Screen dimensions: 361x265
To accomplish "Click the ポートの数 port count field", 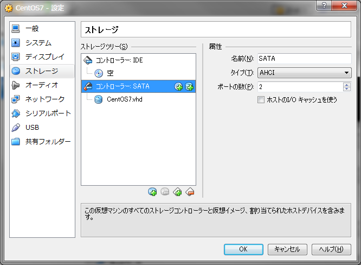I will point(300,87).
